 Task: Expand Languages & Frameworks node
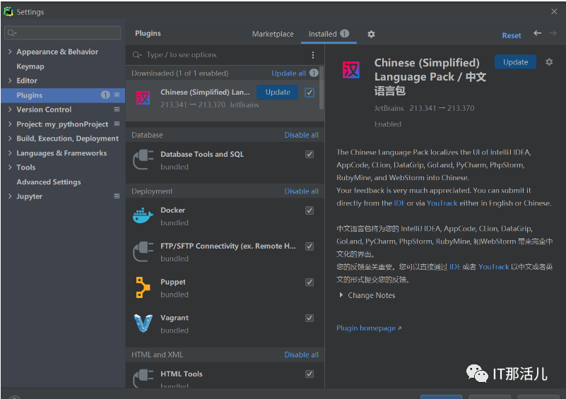[10, 153]
